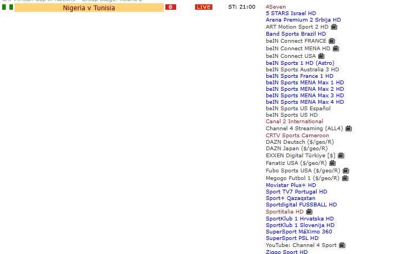Click the ST: 21:00 start time

pos(242,7)
